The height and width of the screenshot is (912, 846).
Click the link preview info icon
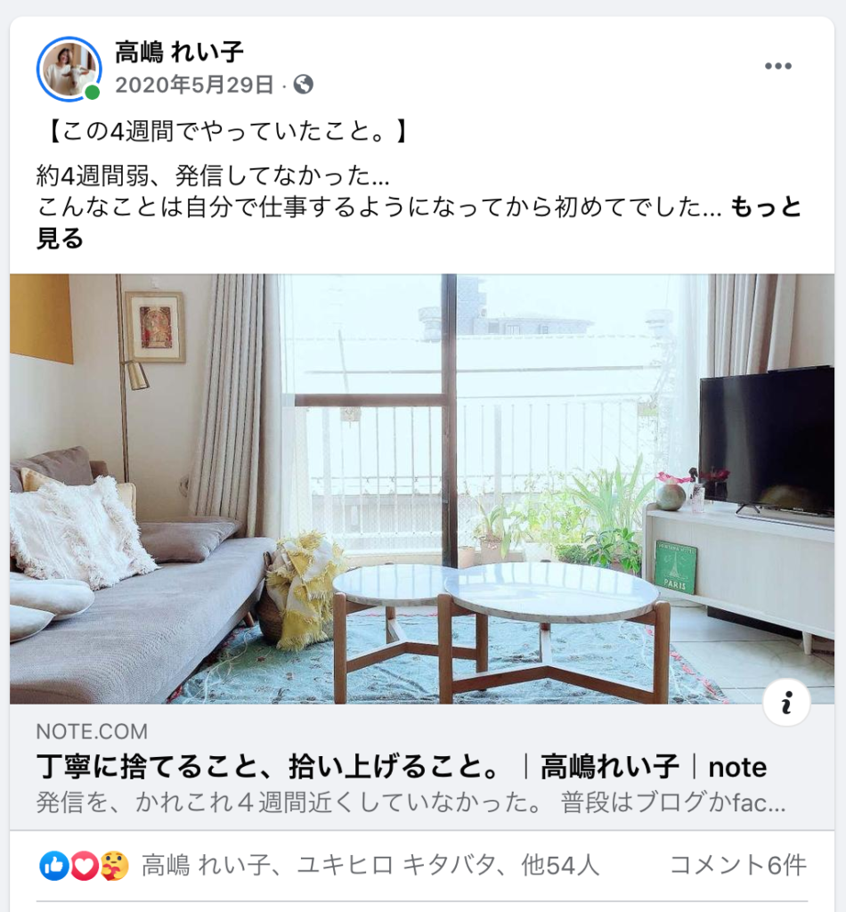pos(786,702)
